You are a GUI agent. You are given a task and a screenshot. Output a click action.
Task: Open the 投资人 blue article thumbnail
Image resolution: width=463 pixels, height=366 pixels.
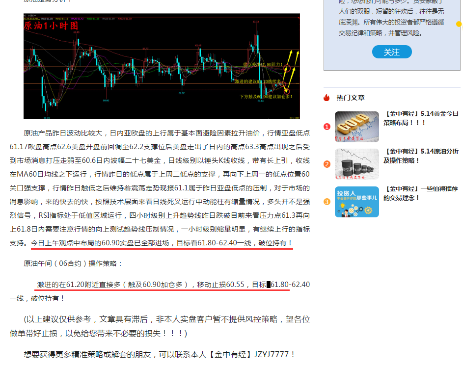pyautogui.click(x=357, y=202)
